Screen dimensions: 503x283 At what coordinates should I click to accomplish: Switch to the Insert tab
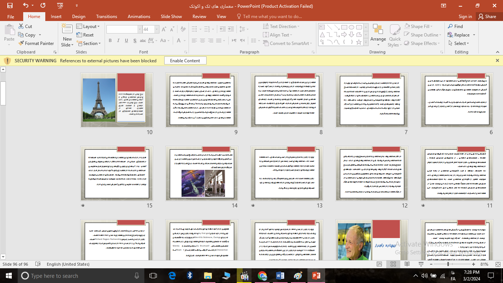56,17
